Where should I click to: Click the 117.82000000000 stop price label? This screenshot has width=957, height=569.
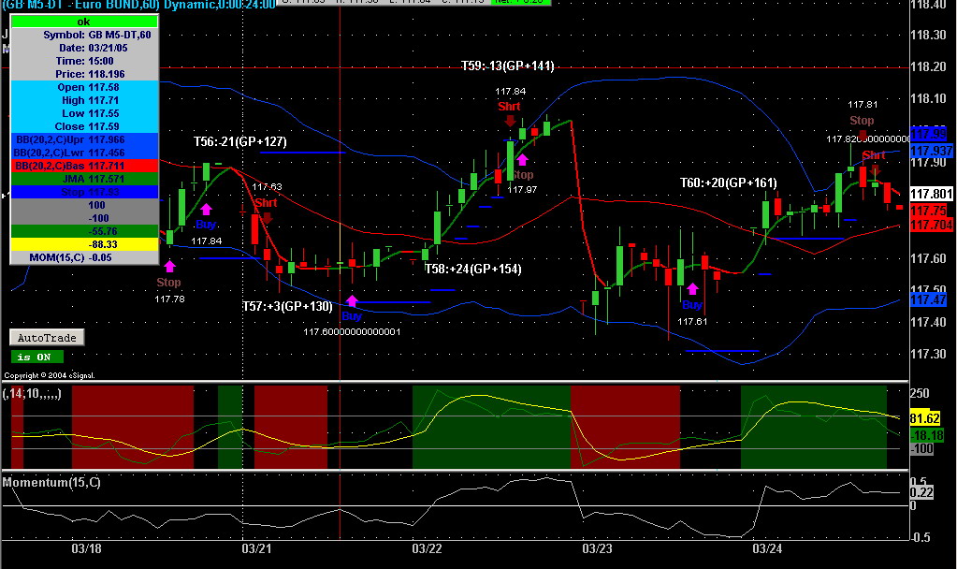pyautogui.click(x=867, y=139)
